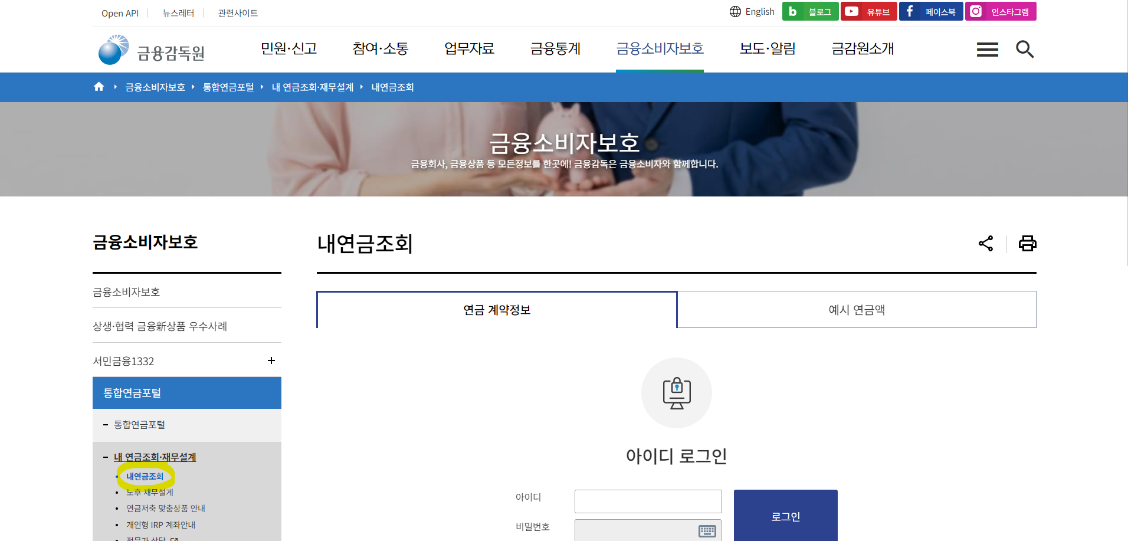
Task: Click 내연금조회 in the breadcrumb
Action: pyautogui.click(x=392, y=87)
